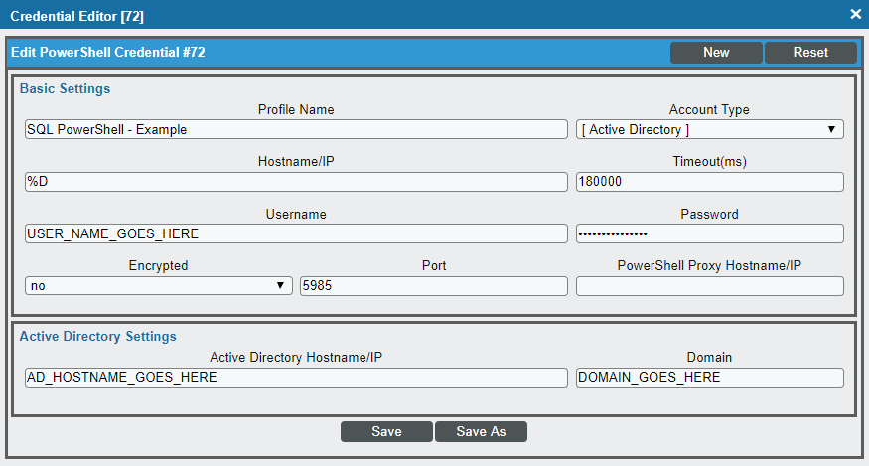The width and height of the screenshot is (869, 466).
Task: Click the Edit PowerShell Credential #72 header
Action: click(x=108, y=52)
